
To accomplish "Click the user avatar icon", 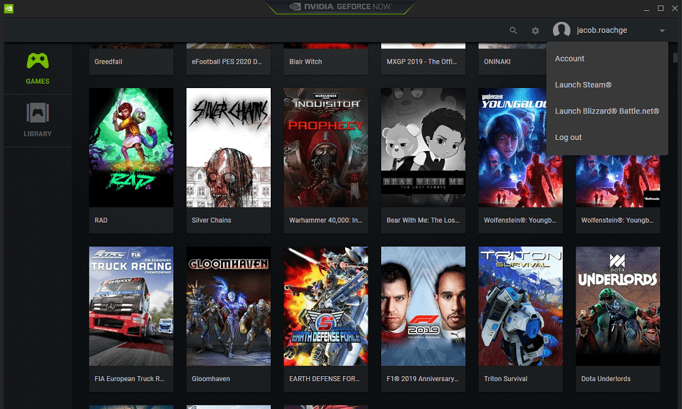I will (x=561, y=30).
